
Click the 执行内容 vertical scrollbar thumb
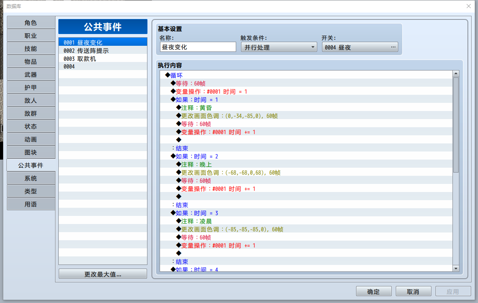point(456,125)
